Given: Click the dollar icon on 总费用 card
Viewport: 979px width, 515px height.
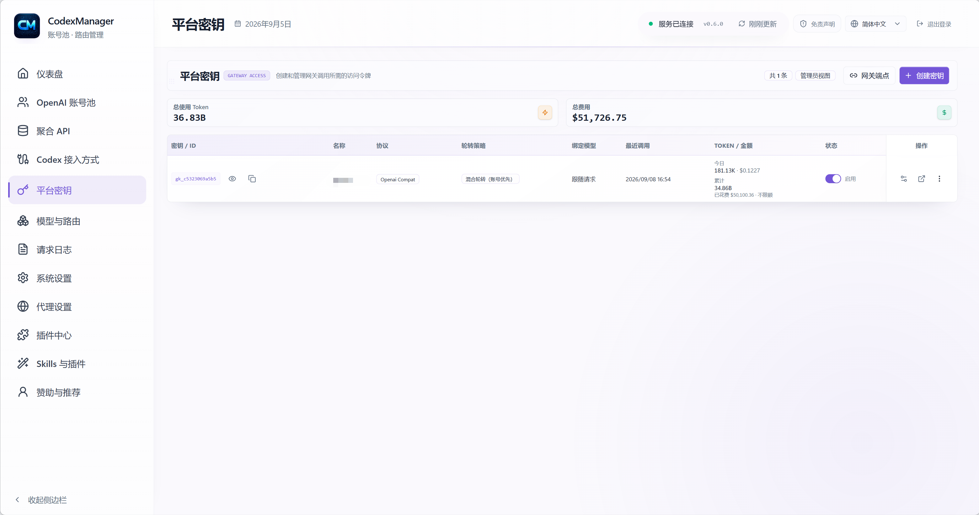Looking at the screenshot, I should 944,112.
